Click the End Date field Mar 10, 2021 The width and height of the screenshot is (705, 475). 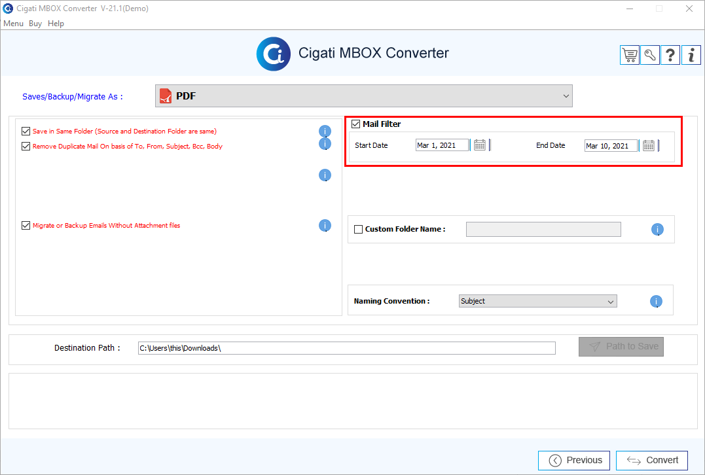(611, 146)
